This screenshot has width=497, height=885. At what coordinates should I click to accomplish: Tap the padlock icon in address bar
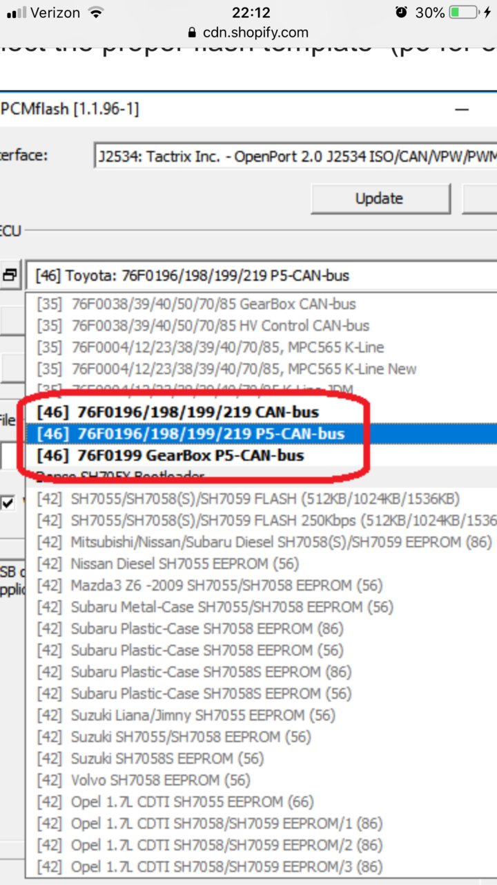(x=191, y=32)
